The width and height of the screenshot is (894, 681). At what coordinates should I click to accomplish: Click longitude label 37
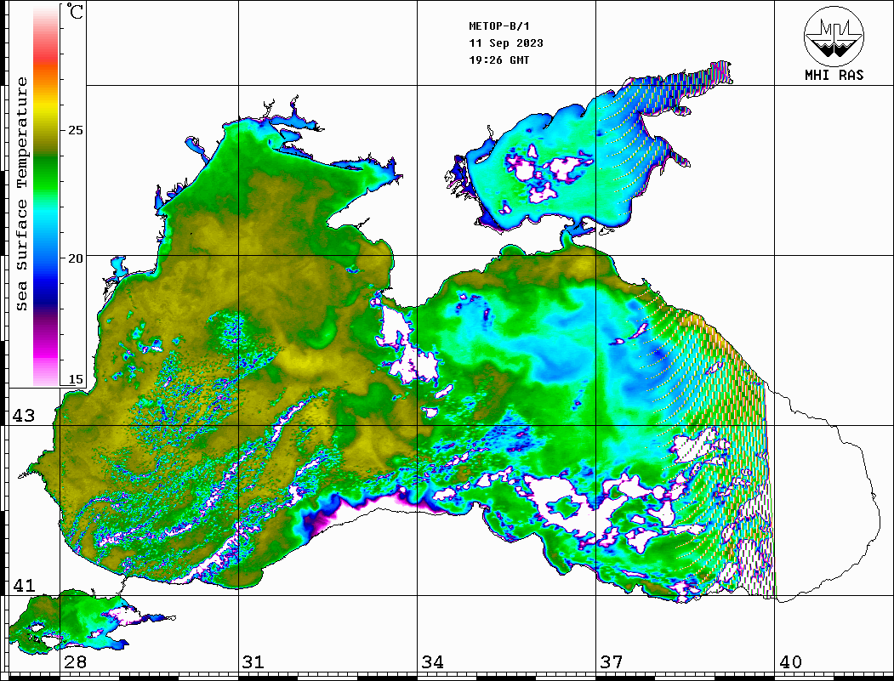[612, 662]
